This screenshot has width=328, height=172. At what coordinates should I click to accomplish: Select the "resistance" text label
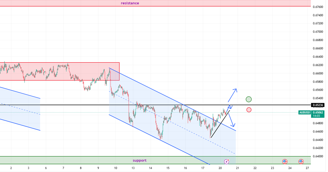pyautogui.click(x=130, y=3)
